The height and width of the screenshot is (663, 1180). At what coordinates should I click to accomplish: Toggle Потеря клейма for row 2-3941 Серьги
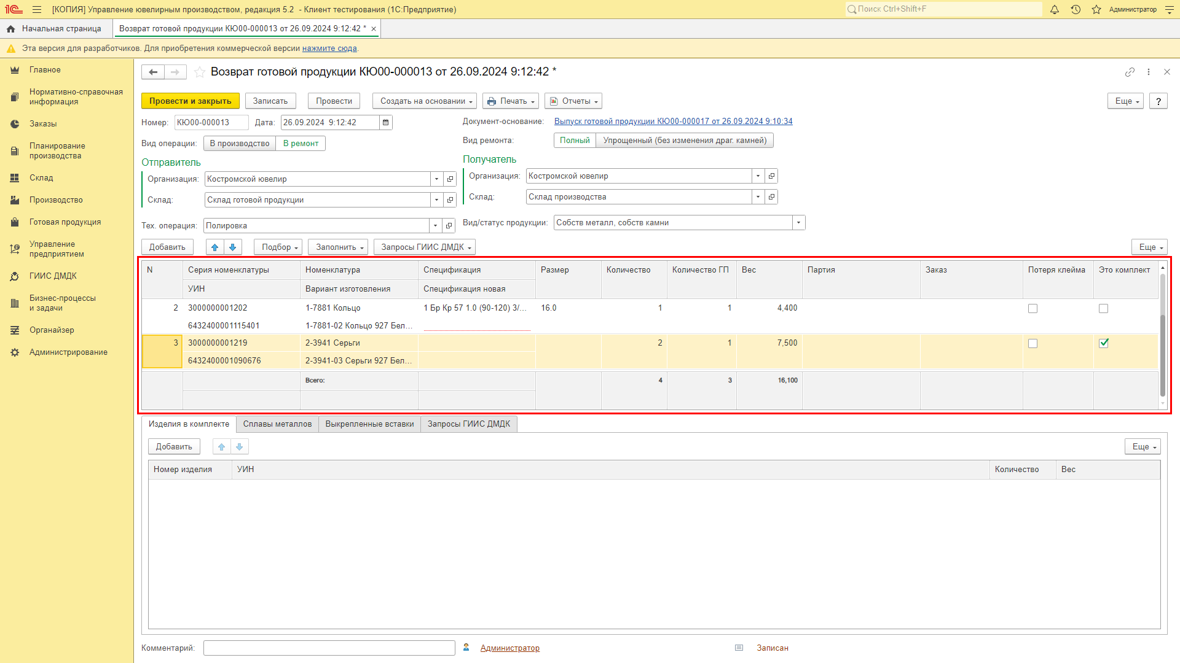pos(1032,343)
